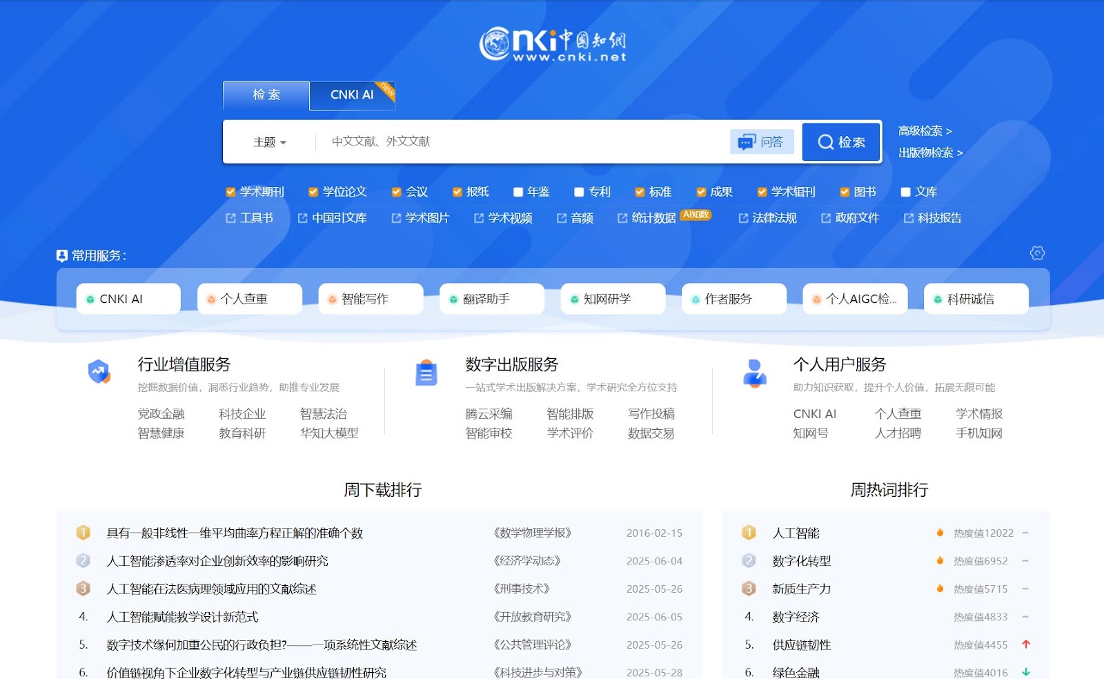Open 高级检索 advanced search
The width and height of the screenshot is (1104, 679).
[925, 131]
